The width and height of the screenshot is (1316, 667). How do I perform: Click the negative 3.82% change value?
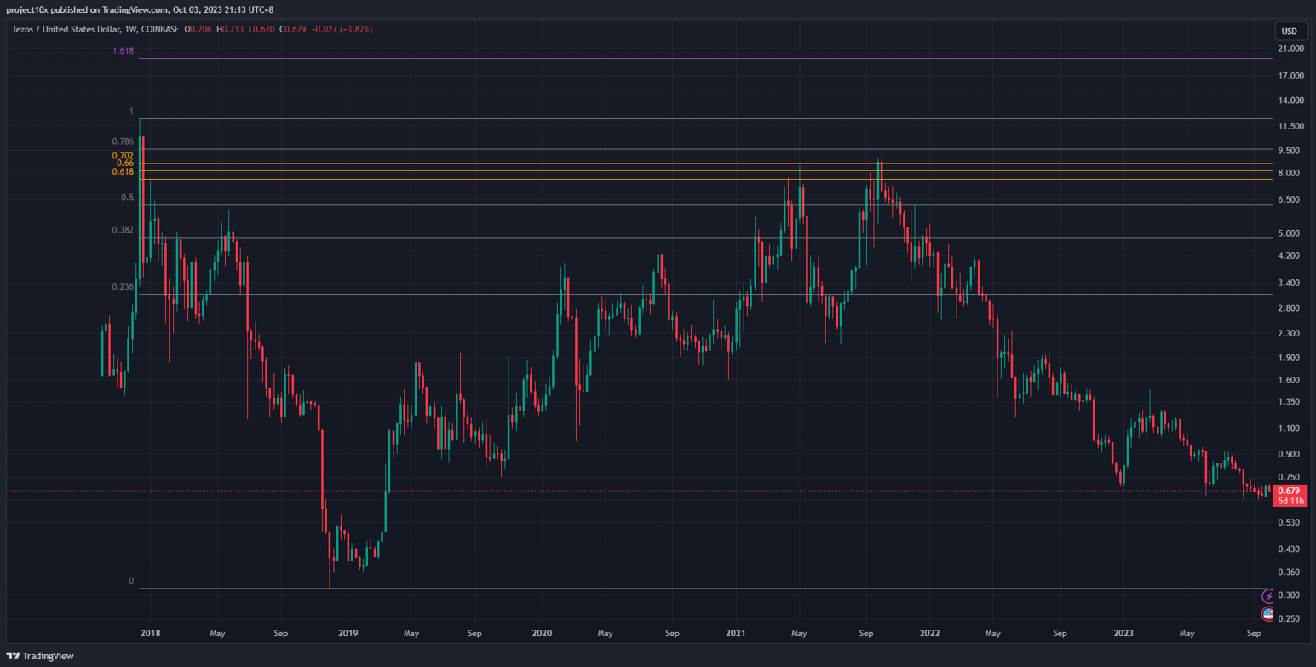[x=353, y=29]
